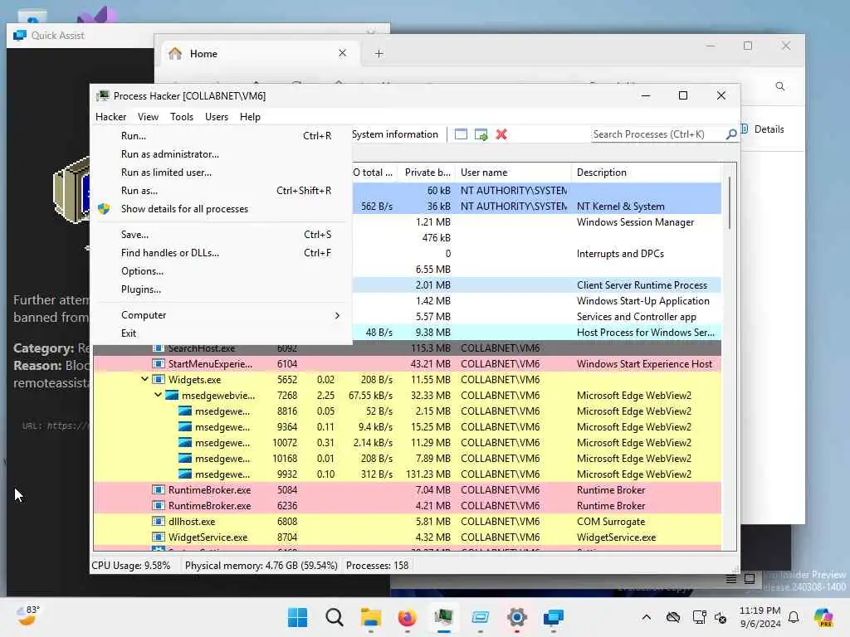Click the WidgetService.exe process icon
Image resolution: width=850 pixels, height=637 pixels.
click(158, 537)
